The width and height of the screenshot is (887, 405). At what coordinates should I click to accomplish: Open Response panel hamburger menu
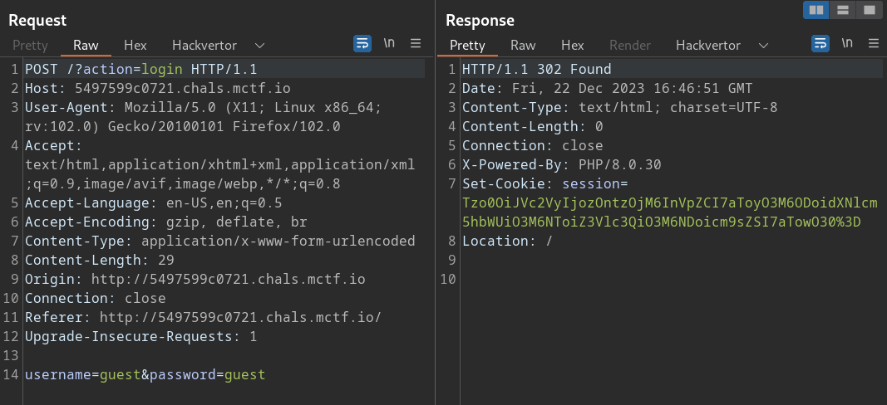(x=873, y=44)
